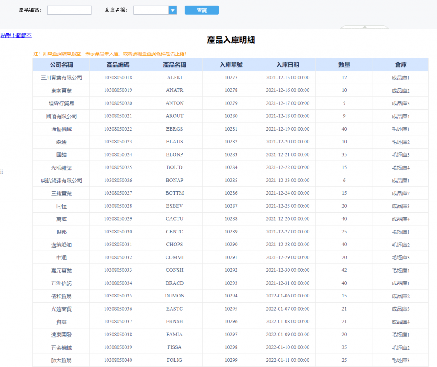Select receipt number 10295
This screenshot has height=367, width=437.
click(231, 309)
